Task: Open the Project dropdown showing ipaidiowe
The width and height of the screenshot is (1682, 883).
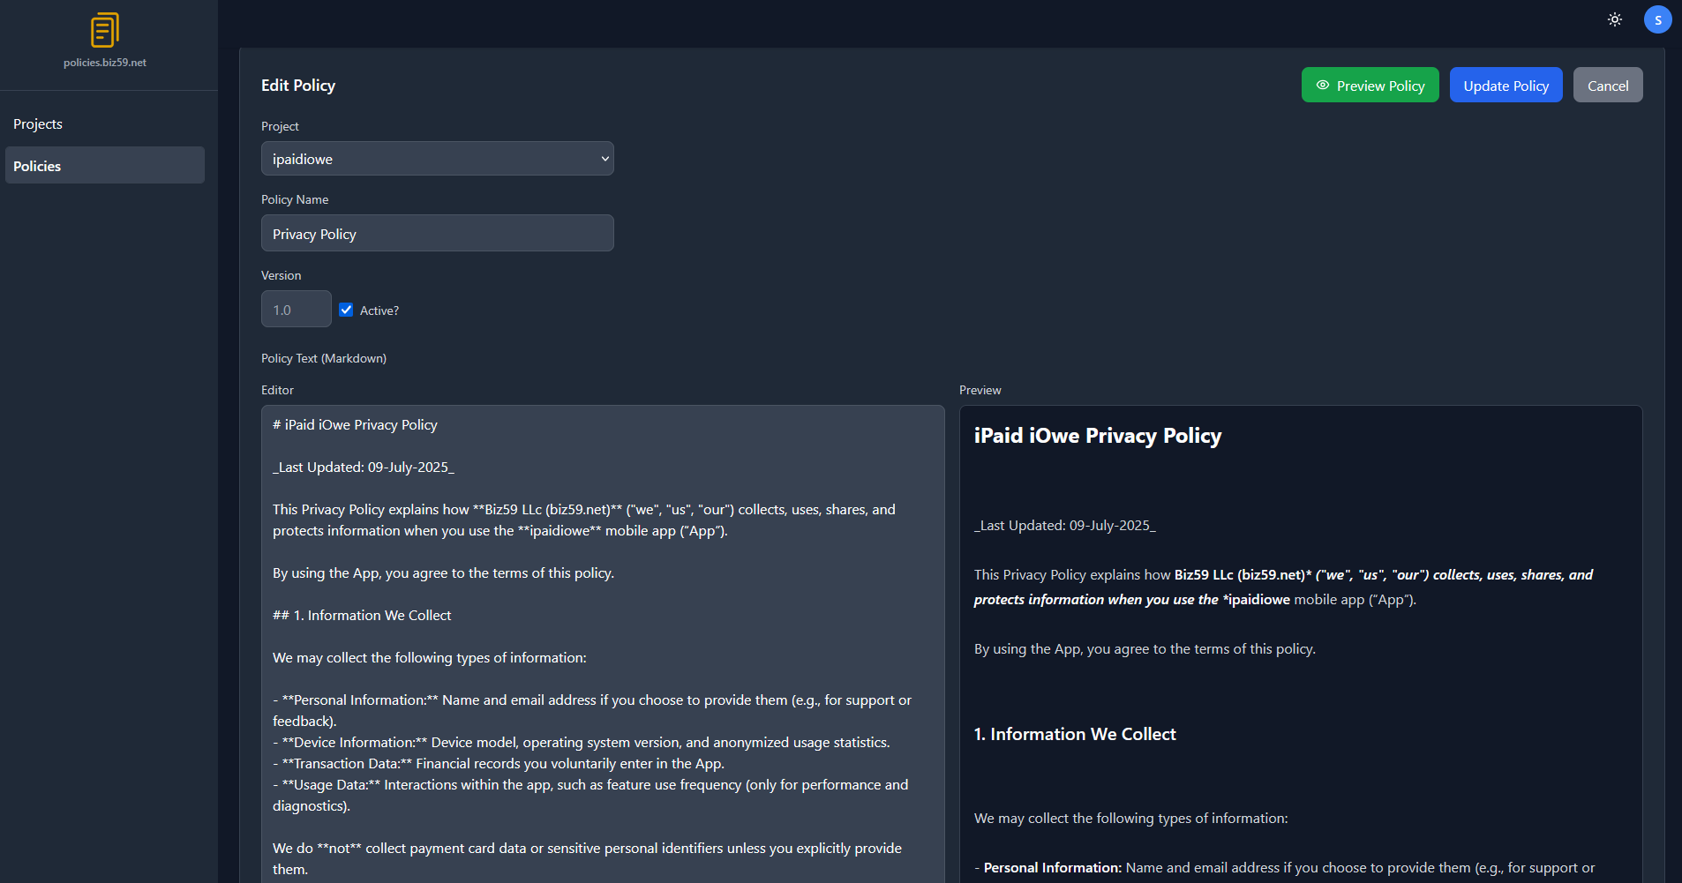Action: pos(437,158)
